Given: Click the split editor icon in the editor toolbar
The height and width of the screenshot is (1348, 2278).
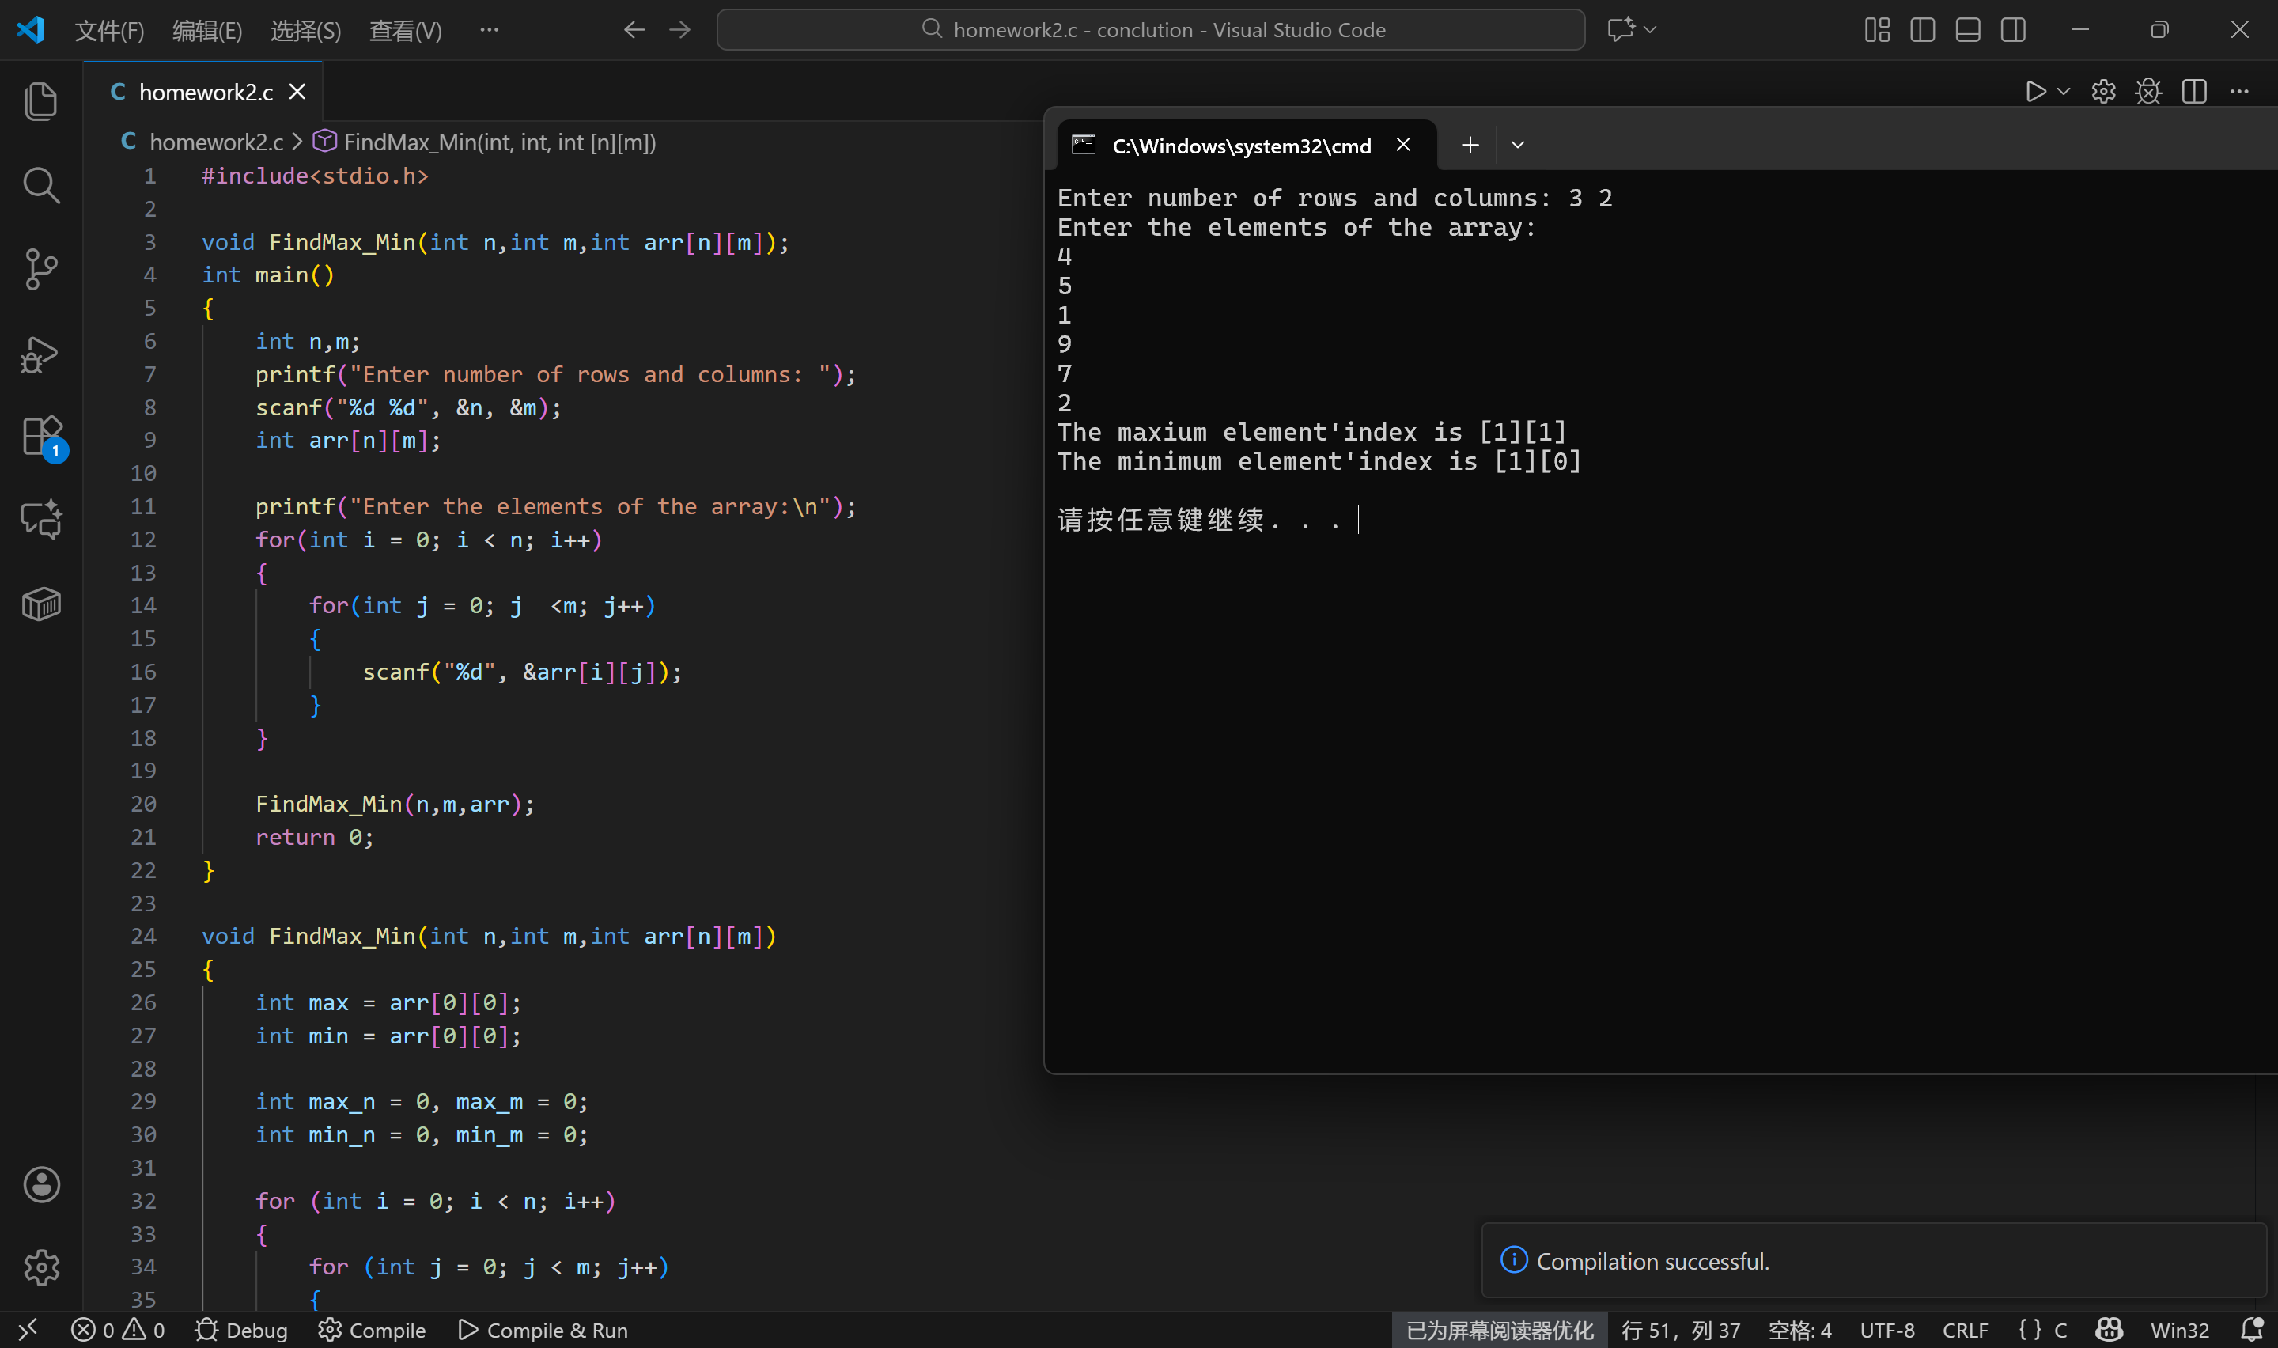Looking at the screenshot, I should 2193,92.
